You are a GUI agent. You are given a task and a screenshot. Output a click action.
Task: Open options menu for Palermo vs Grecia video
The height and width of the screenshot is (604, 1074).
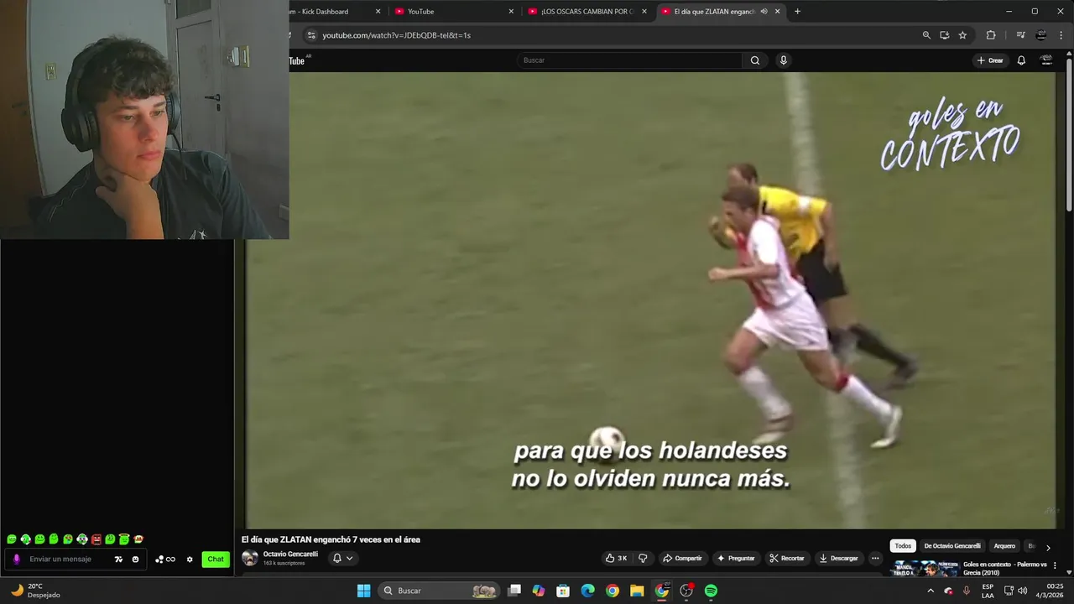coord(1055,565)
